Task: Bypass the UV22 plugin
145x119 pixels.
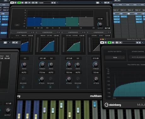Action: click(106, 43)
